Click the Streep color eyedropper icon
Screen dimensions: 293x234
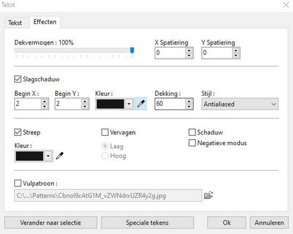click(59, 156)
